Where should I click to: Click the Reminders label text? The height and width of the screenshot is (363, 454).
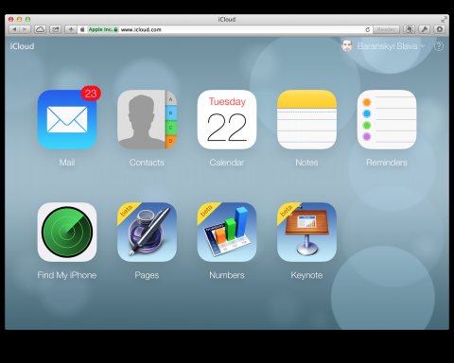[x=387, y=163]
